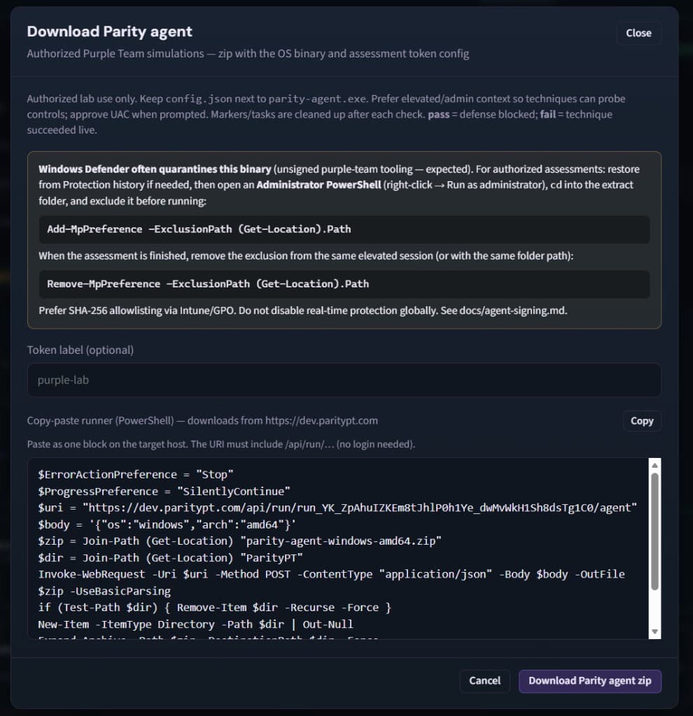Click the Administrator PowerShell bold text

(318, 185)
